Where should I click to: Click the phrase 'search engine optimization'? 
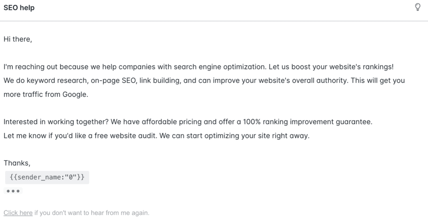pyautogui.click(x=220, y=67)
